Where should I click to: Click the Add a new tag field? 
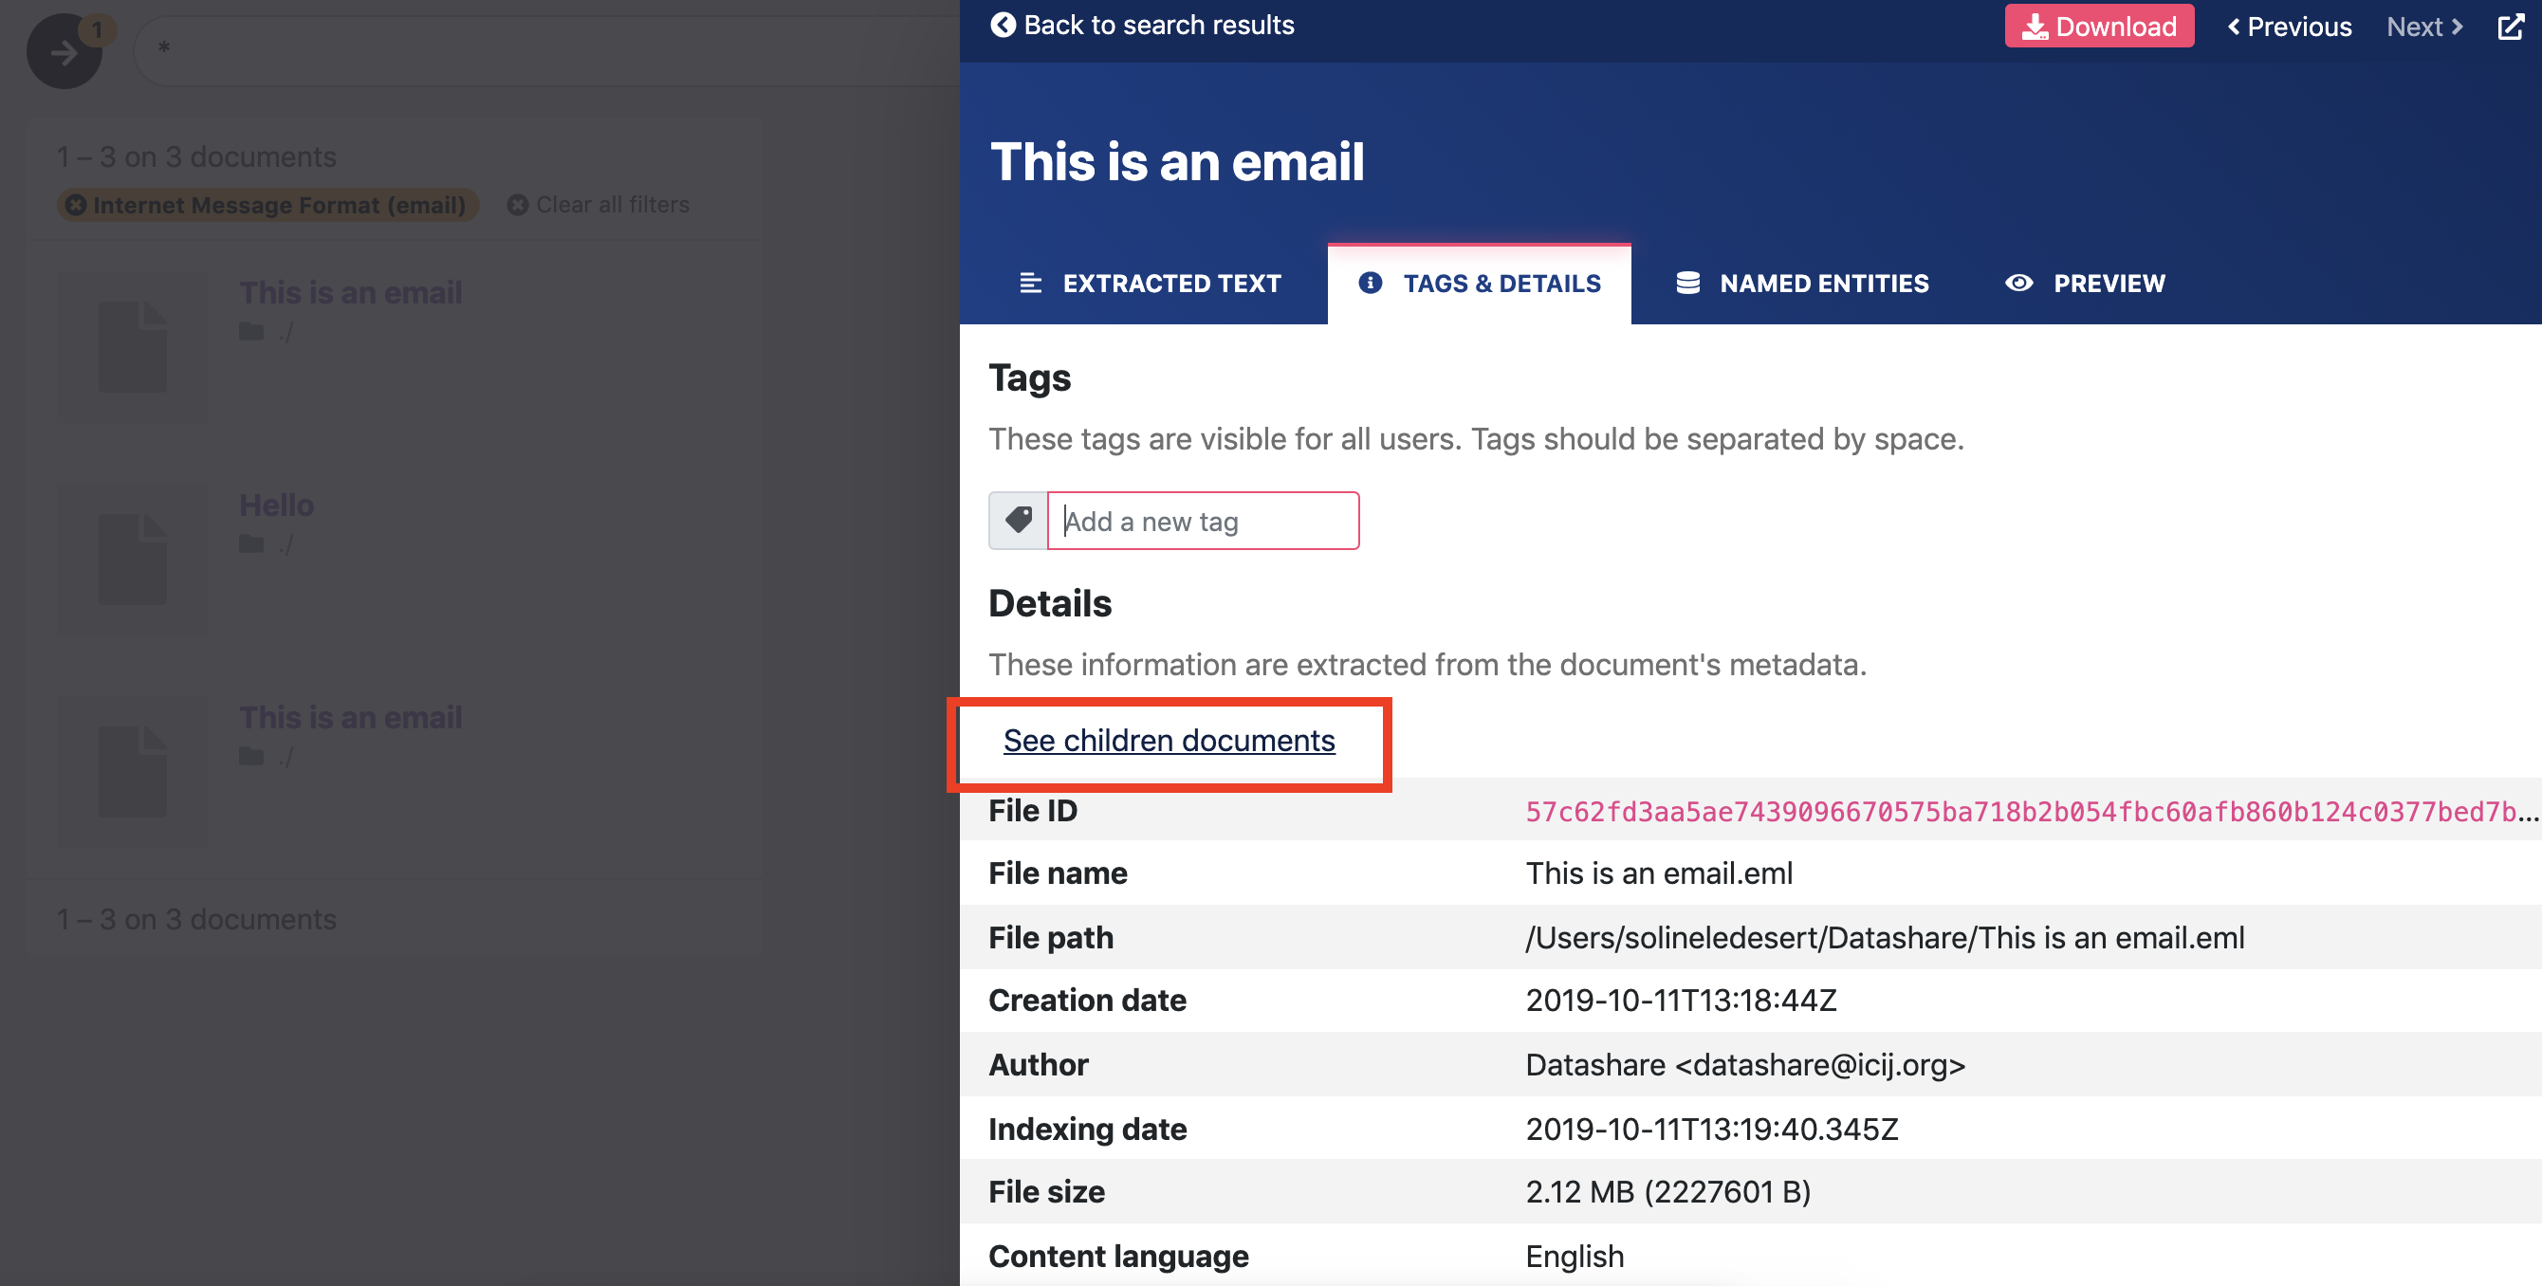point(1203,521)
